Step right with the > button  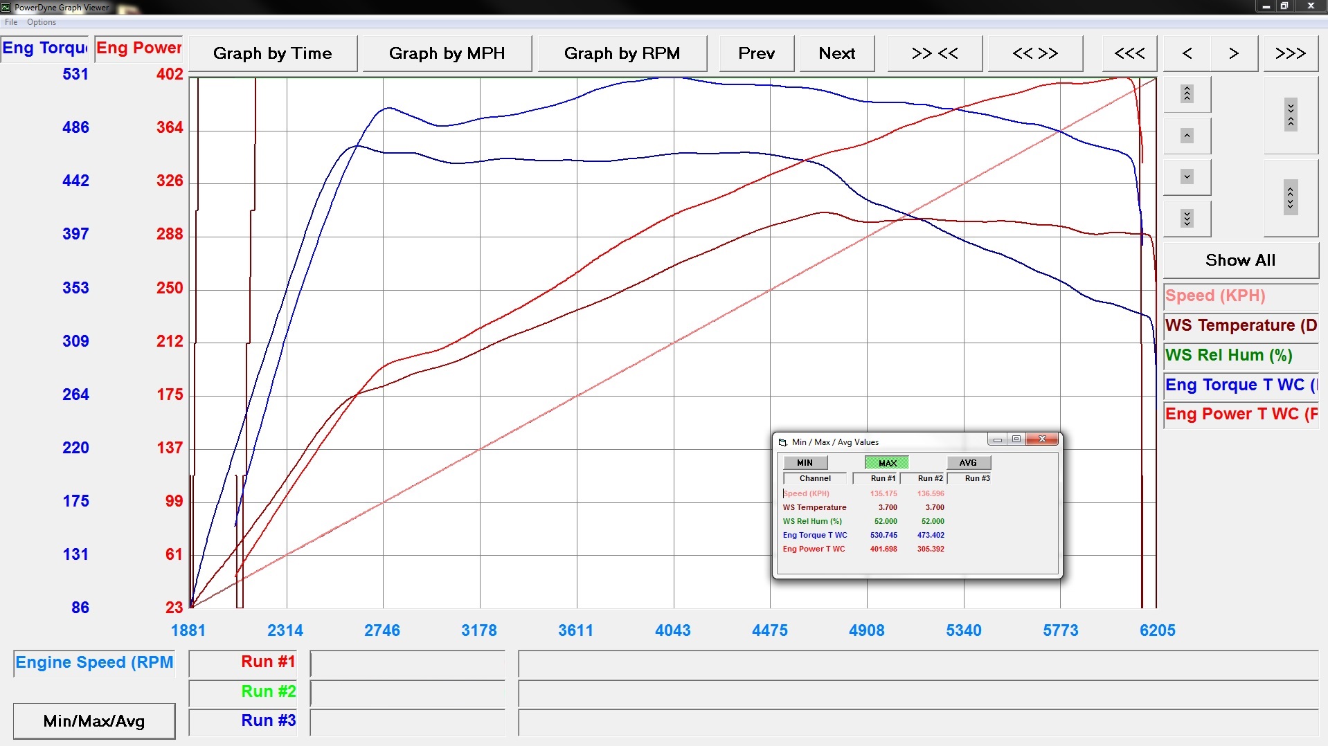(x=1234, y=53)
